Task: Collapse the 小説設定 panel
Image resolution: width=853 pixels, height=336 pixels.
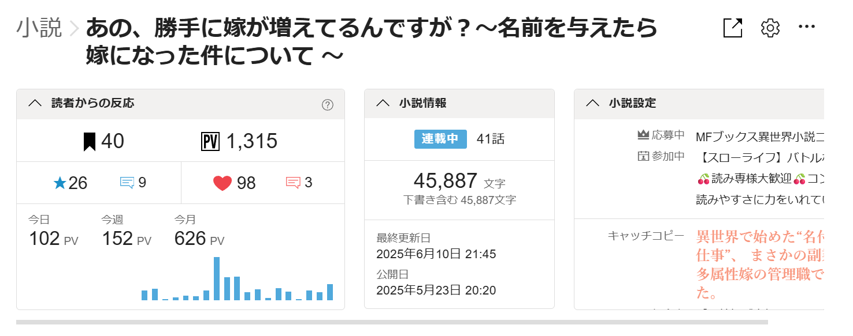Action: pyautogui.click(x=592, y=104)
